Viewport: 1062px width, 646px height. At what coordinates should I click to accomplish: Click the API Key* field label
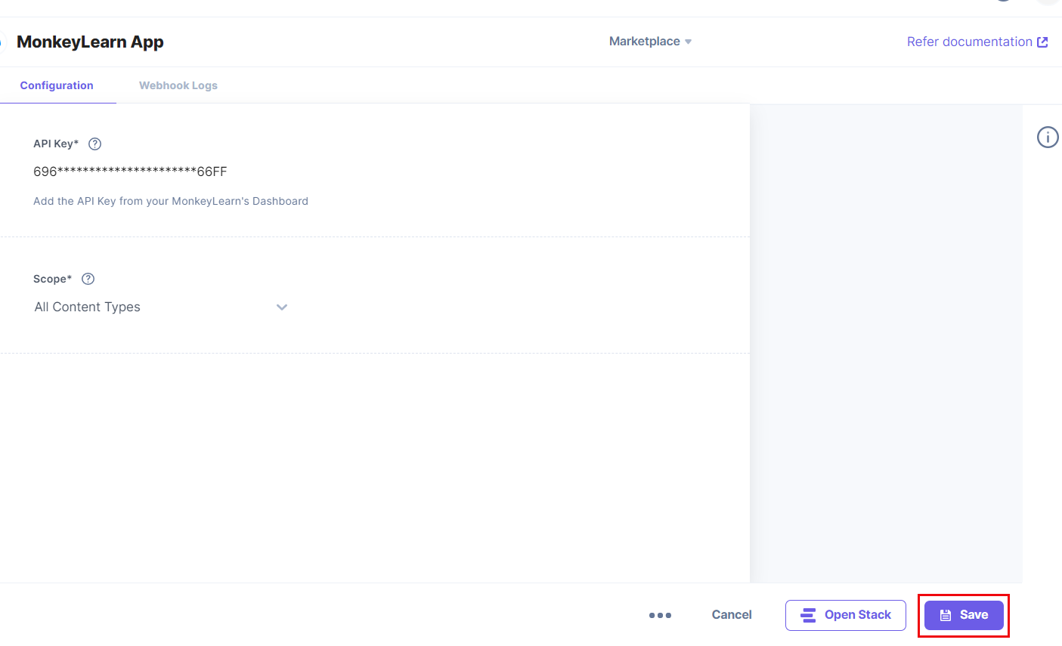pos(56,144)
